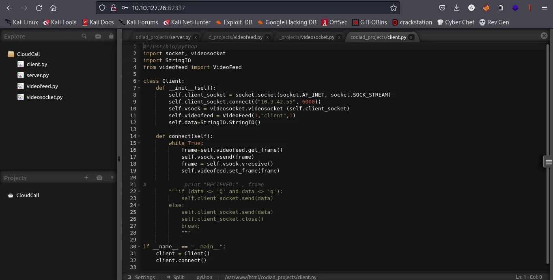Fold the class Client block at line 6
The image size is (553, 280).
click(139, 81)
